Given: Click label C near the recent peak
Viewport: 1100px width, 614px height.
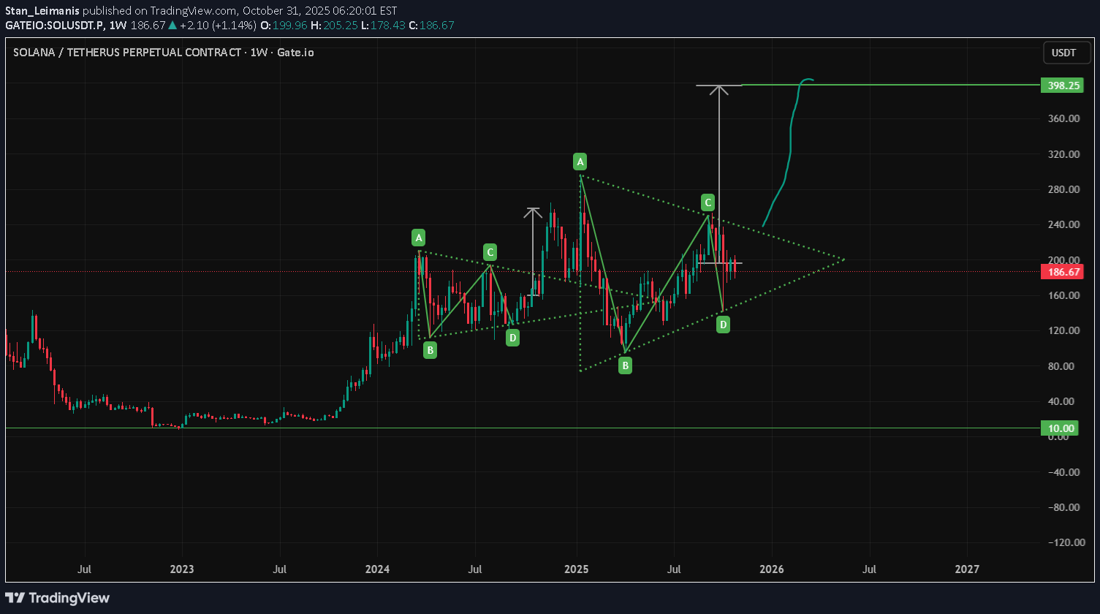Looking at the screenshot, I should (707, 202).
